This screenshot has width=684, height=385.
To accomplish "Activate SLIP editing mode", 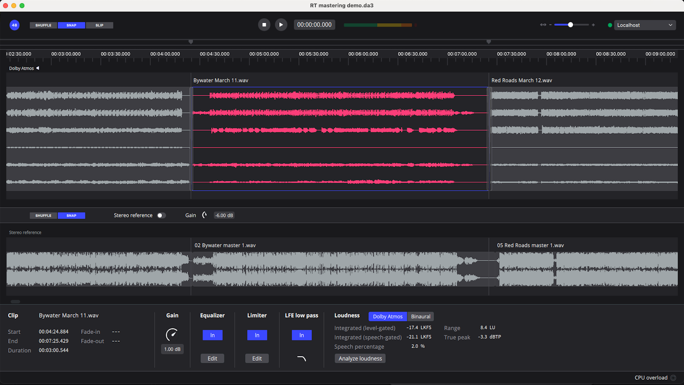I will coord(99,25).
